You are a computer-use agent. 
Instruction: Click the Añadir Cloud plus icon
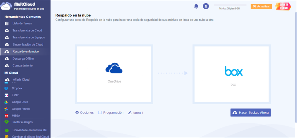coord(7,80)
